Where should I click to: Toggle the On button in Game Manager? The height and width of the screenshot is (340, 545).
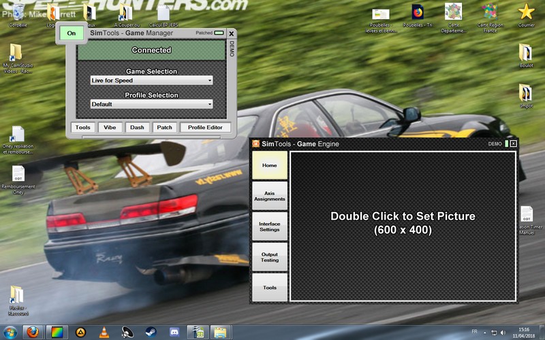[x=72, y=33]
